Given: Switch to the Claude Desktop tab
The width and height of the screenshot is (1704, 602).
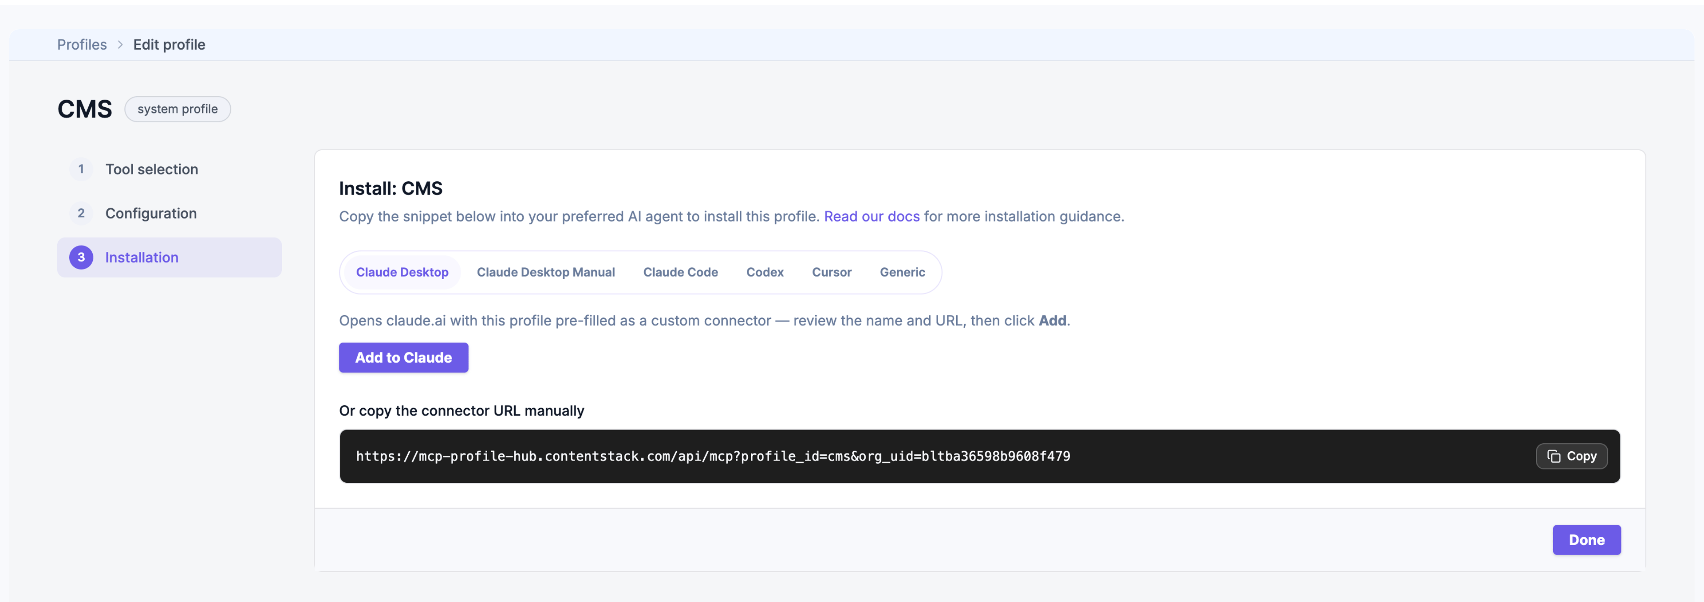Looking at the screenshot, I should pos(402,272).
